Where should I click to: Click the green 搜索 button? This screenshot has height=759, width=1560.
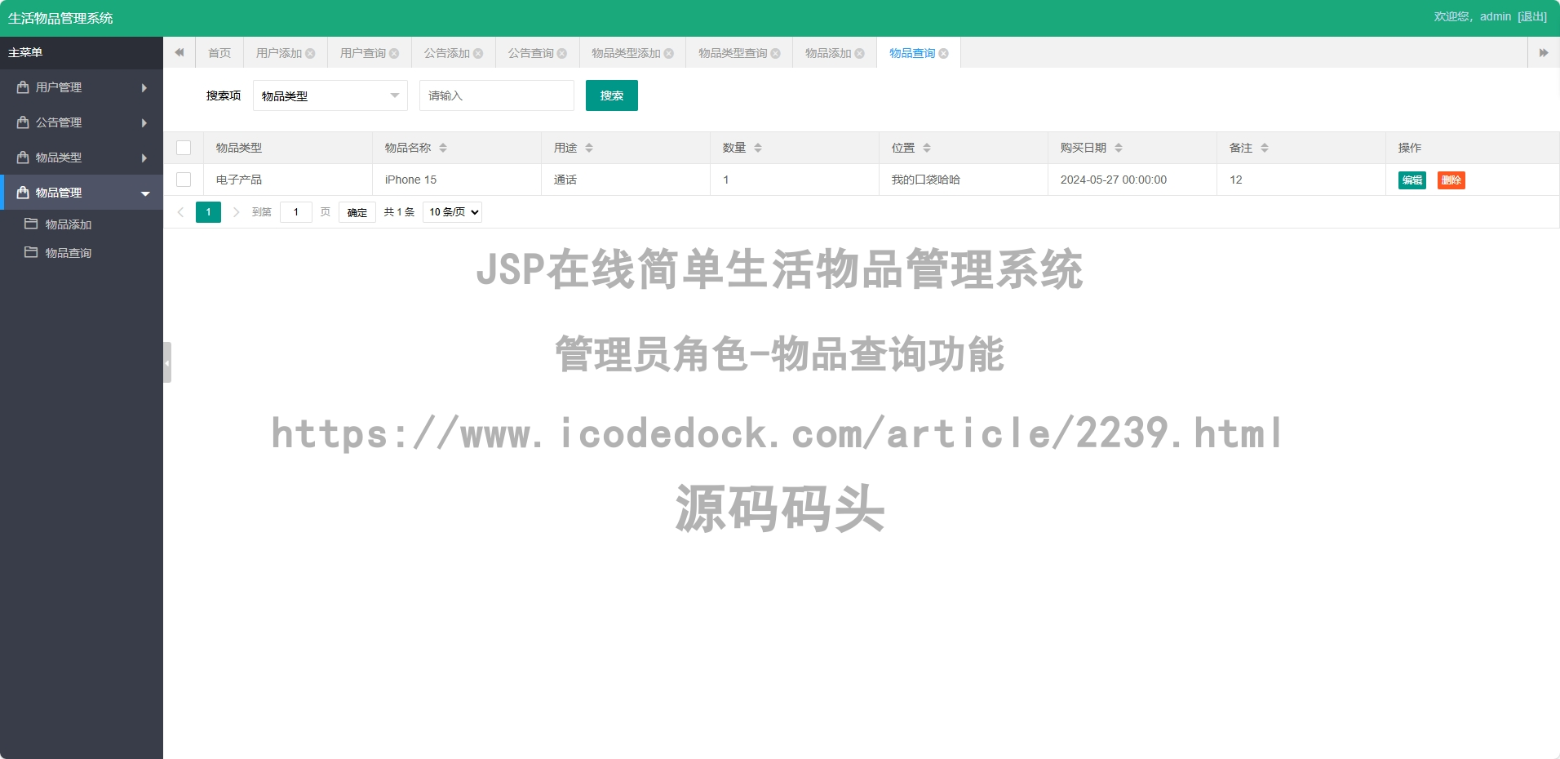(x=612, y=95)
